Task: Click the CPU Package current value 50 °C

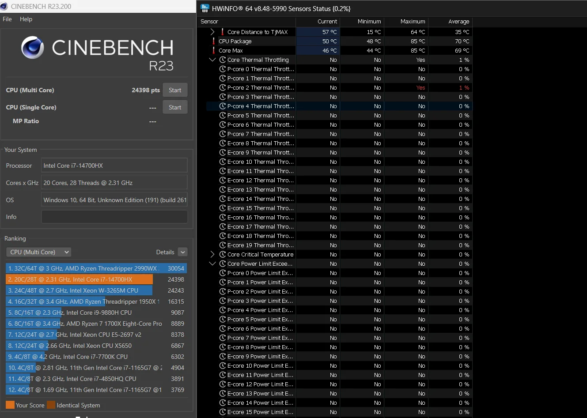Action: [x=329, y=41]
